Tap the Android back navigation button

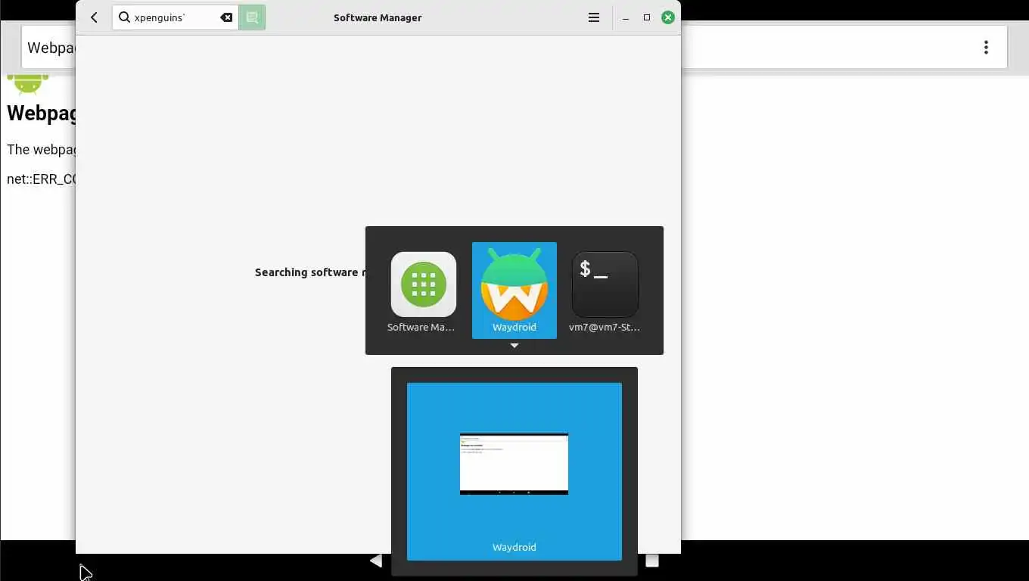pos(376,561)
